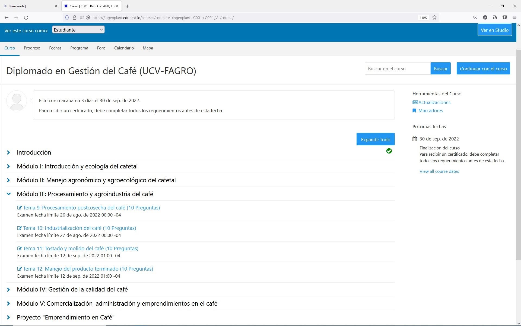Open the Marcadores bookmark link
The width and height of the screenshot is (521, 326).
coord(430,111)
